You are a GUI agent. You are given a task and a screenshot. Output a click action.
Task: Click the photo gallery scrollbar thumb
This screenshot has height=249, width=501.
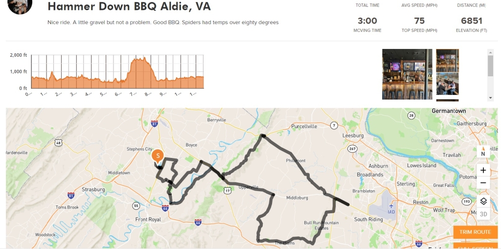point(490,65)
